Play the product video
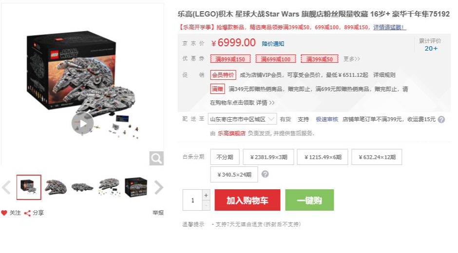The image size is (458, 253). point(83,124)
